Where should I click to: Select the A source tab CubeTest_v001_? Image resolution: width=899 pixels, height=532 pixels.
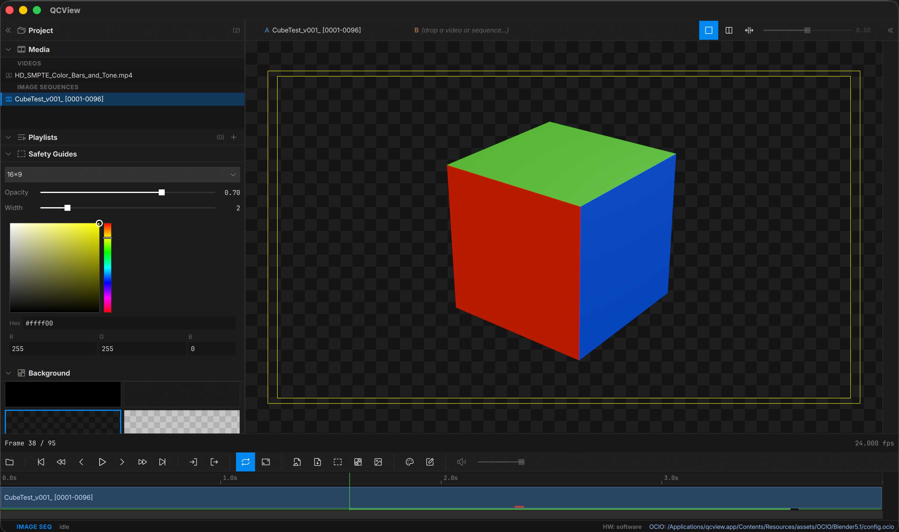(x=312, y=30)
